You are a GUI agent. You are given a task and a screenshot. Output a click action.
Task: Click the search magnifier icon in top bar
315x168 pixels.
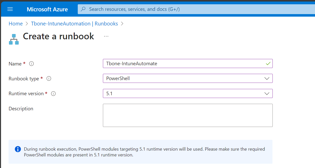[83, 9]
